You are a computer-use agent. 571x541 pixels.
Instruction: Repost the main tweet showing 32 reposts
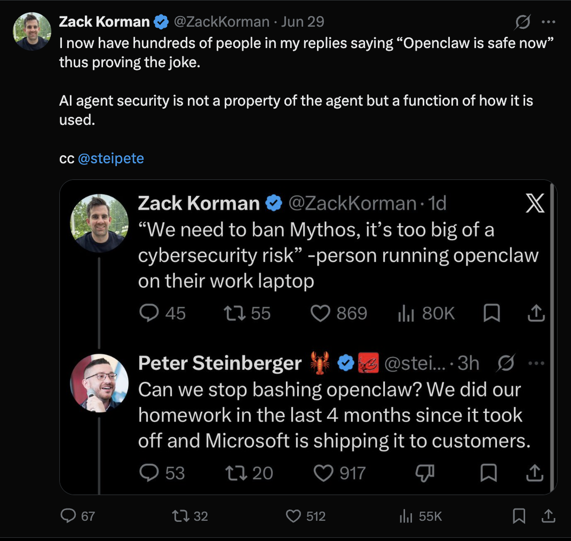[x=190, y=516]
